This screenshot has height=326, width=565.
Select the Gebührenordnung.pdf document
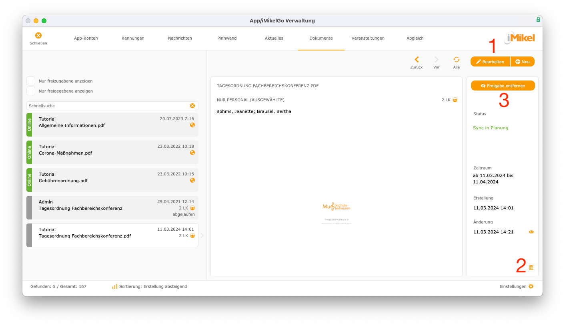[112, 180]
